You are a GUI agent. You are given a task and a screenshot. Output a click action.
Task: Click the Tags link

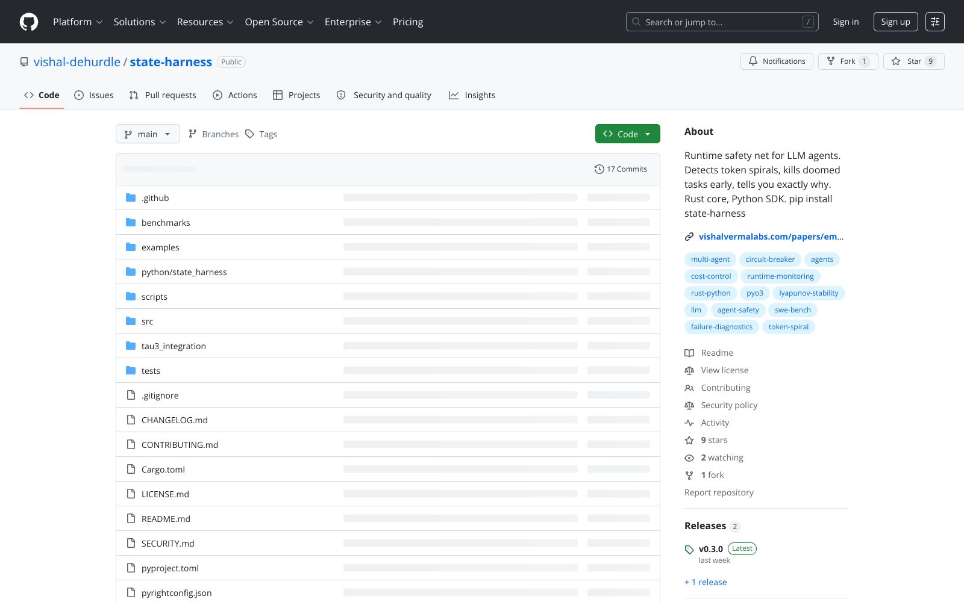pos(261,134)
